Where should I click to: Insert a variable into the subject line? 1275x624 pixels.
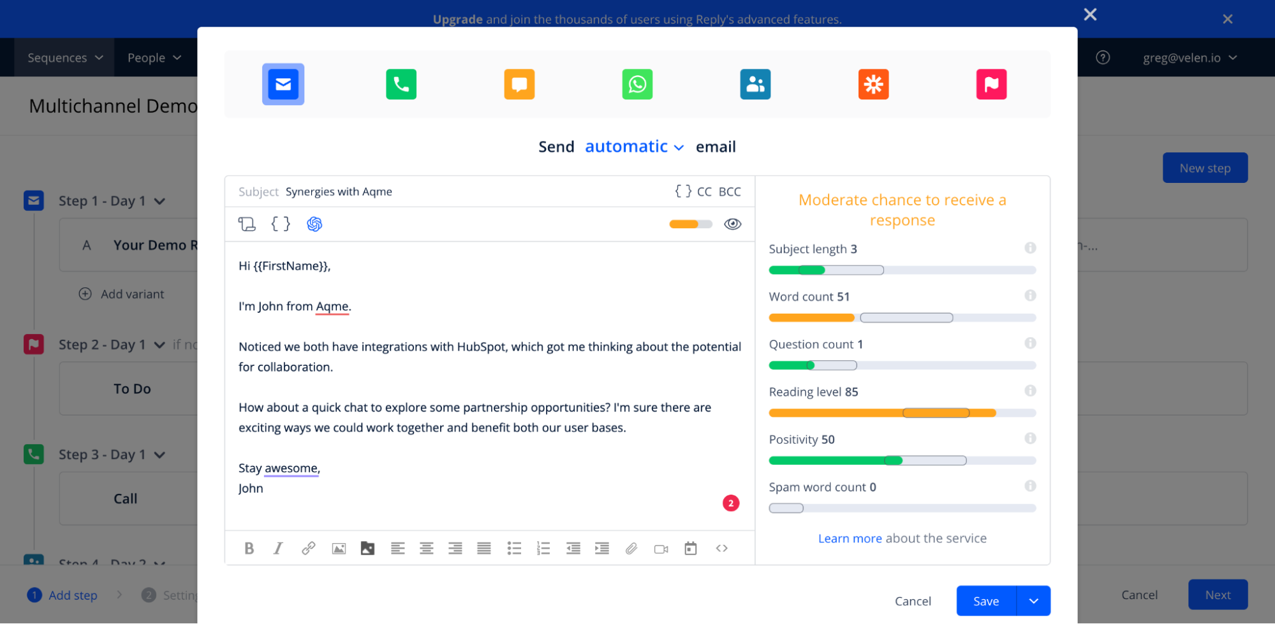(x=683, y=191)
